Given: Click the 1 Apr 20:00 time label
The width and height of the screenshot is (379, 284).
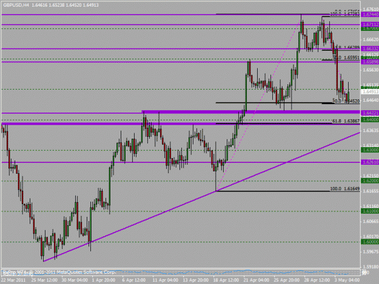Looking at the screenshot, I should click(x=104, y=280).
